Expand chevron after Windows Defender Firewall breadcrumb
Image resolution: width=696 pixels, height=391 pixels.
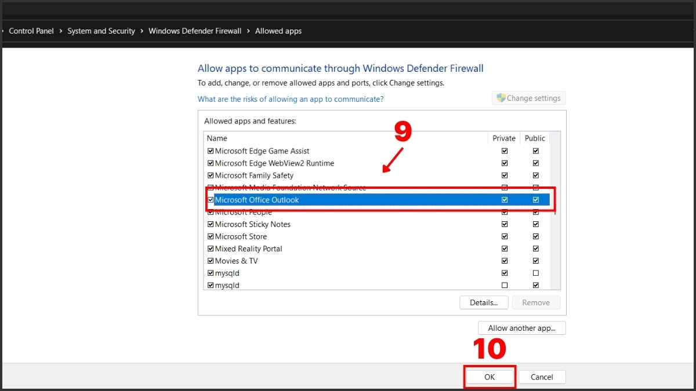pyautogui.click(x=248, y=31)
